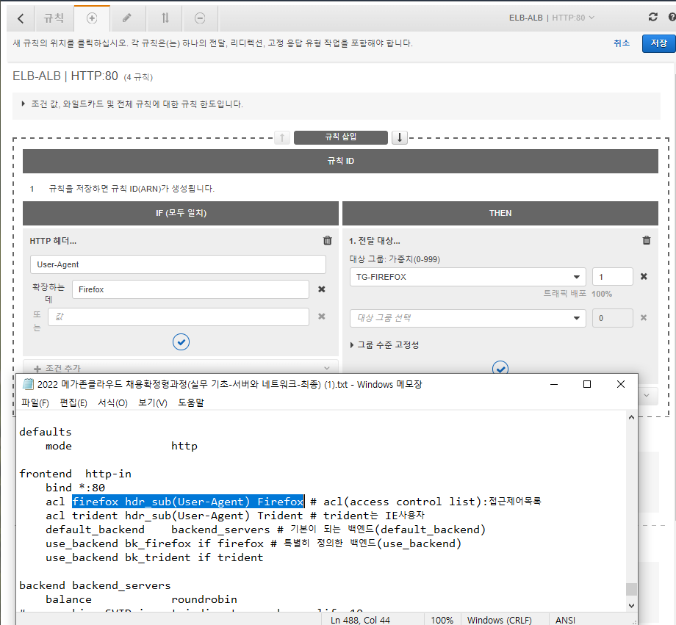This screenshot has height=625, width=676.
Task: Open the 규칙 tab
Action: pyautogui.click(x=54, y=18)
